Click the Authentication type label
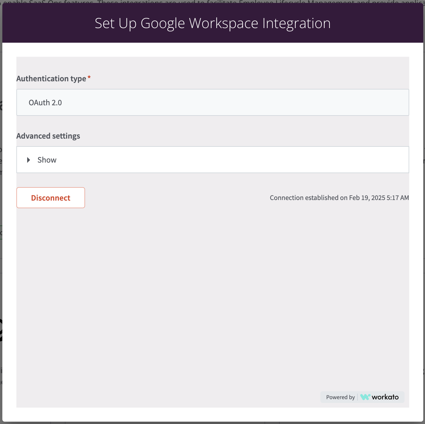The height and width of the screenshot is (424, 425). pos(51,79)
